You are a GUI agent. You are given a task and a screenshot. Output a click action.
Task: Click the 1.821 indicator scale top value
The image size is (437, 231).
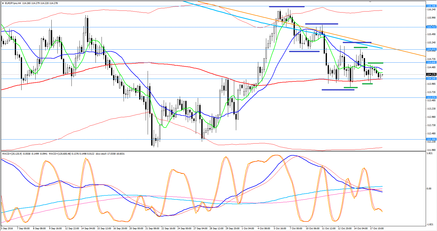(x=429, y=153)
